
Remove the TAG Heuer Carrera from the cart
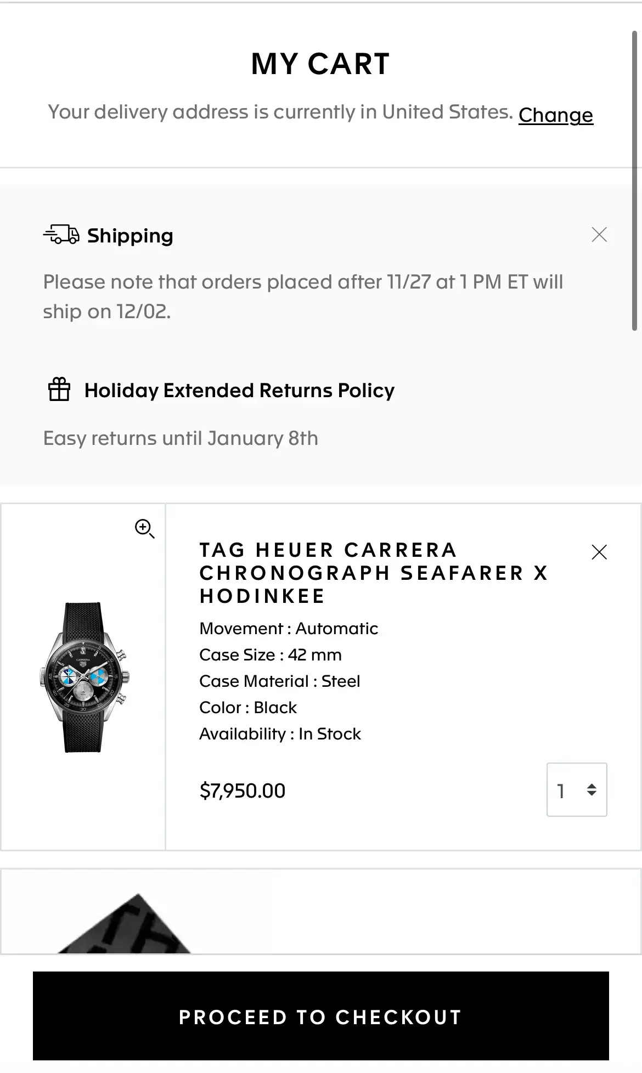599,552
